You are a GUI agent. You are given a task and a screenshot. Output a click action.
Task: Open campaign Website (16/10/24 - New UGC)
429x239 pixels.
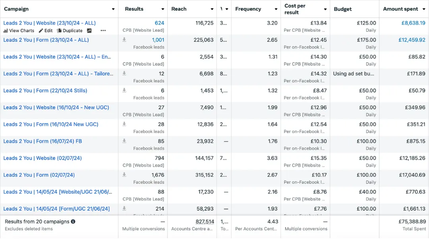(x=56, y=108)
